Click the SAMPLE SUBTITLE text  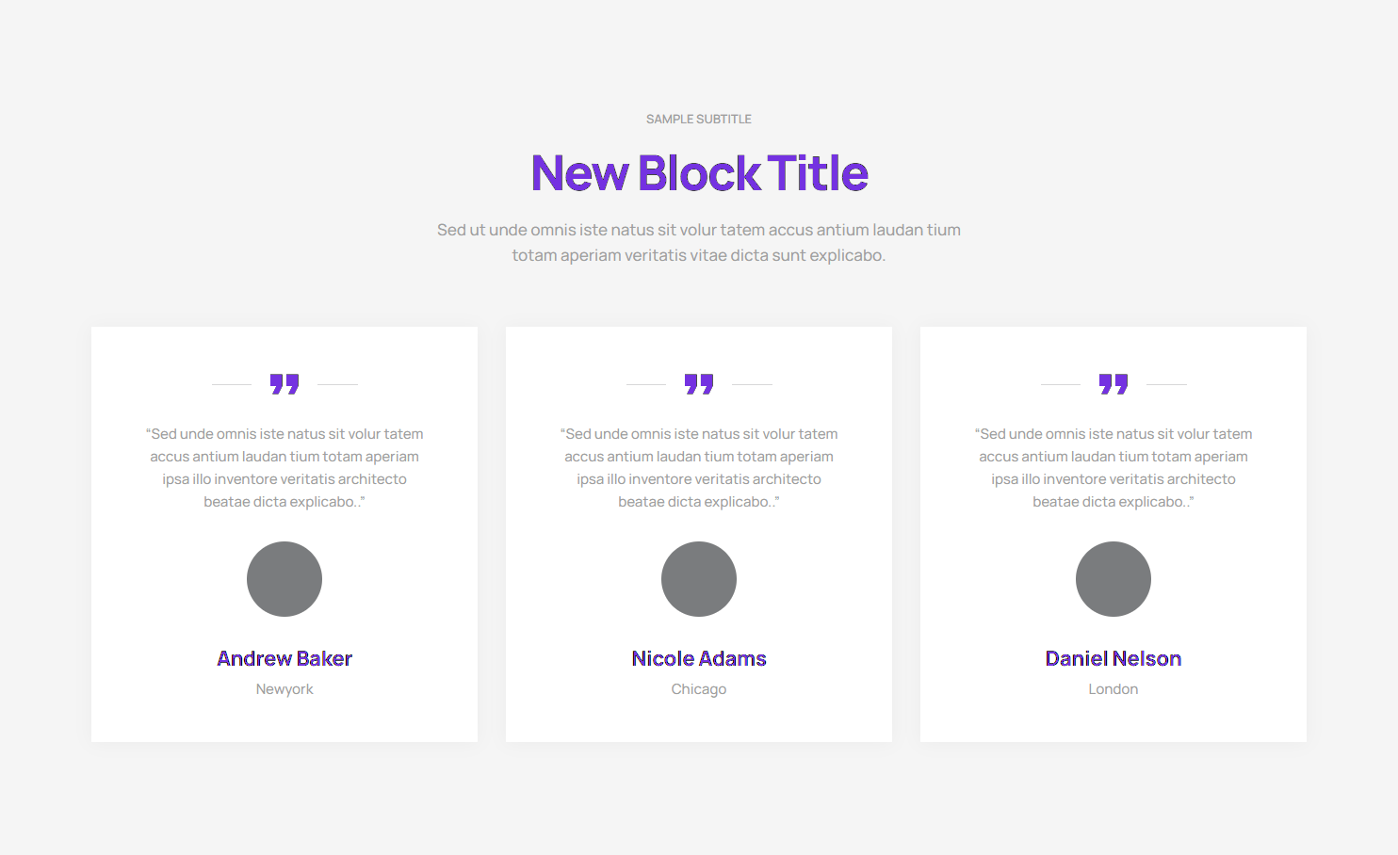(x=699, y=120)
